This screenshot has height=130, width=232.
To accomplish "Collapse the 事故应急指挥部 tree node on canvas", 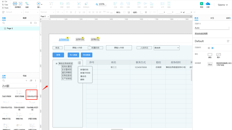I will pos(56,64).
